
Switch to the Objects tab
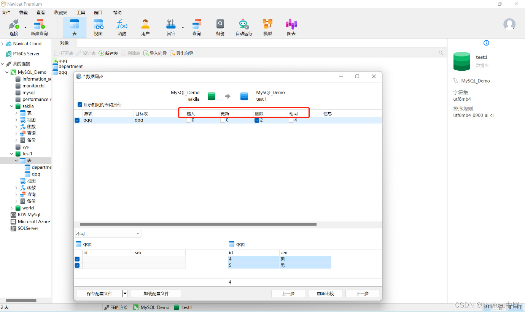pyautogui.click(x=65, y=43)
